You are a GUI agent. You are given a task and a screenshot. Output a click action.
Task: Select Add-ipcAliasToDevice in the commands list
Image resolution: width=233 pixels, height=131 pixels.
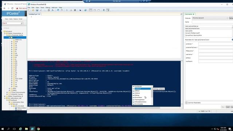click(x=192, y=26)
